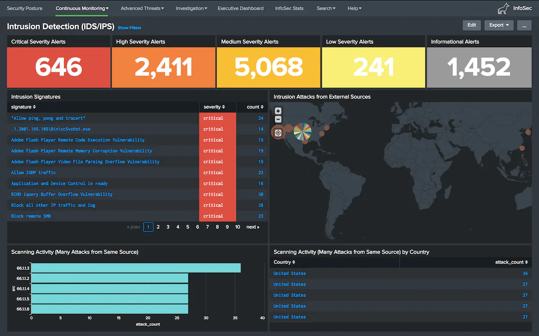Screen dimensions: 539x336
Task: Click the map zoom out minus button
Action: tap(278, 119)
